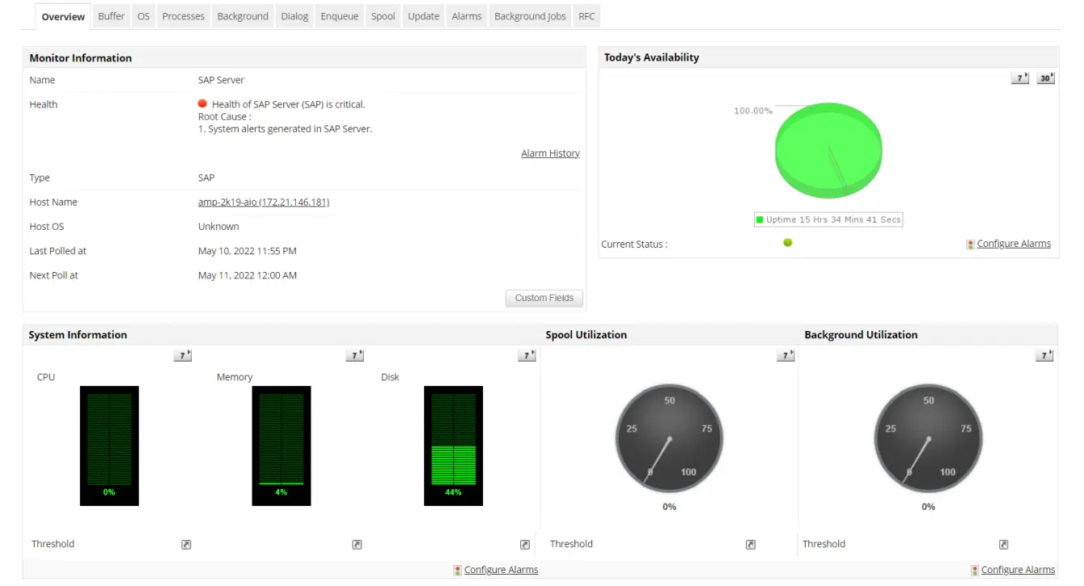Click the red critical health status icon

202,103
